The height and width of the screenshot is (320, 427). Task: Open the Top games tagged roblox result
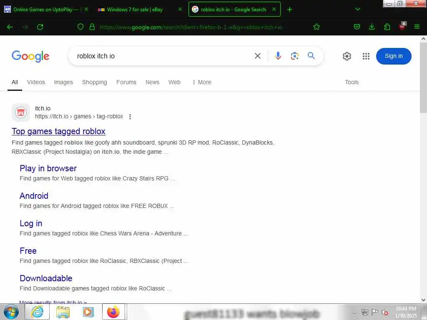(58, 131)
